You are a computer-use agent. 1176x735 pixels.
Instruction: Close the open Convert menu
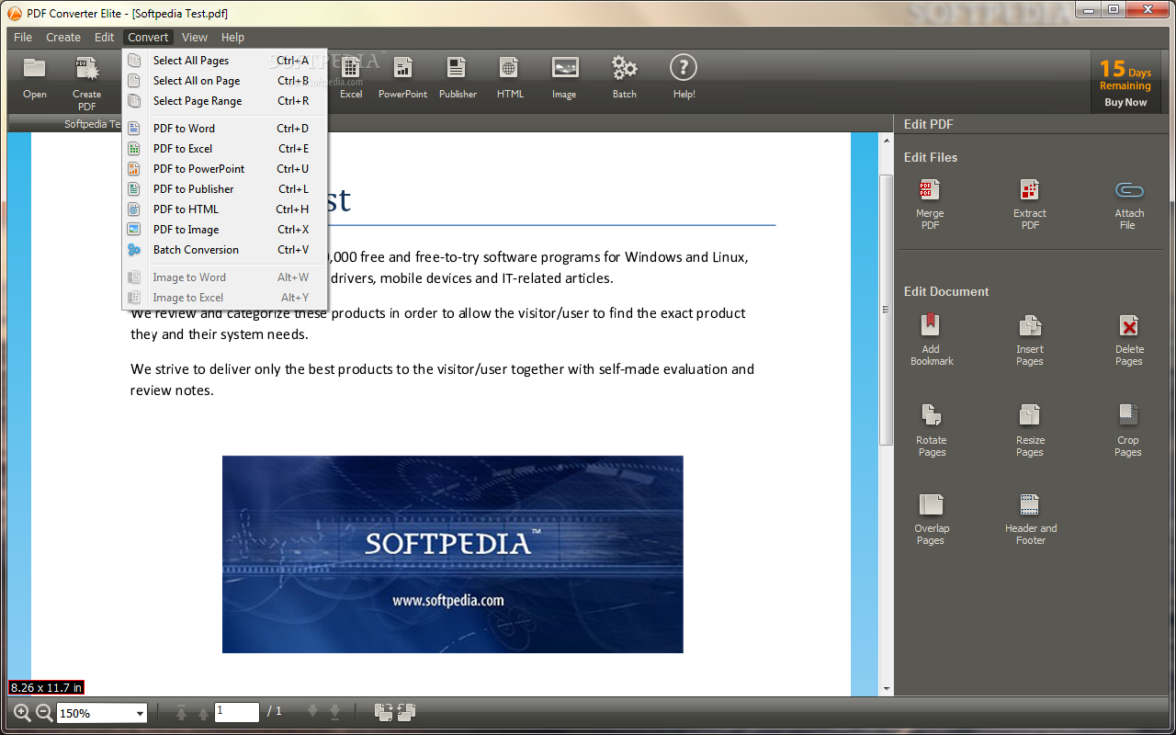coord(148,38)
